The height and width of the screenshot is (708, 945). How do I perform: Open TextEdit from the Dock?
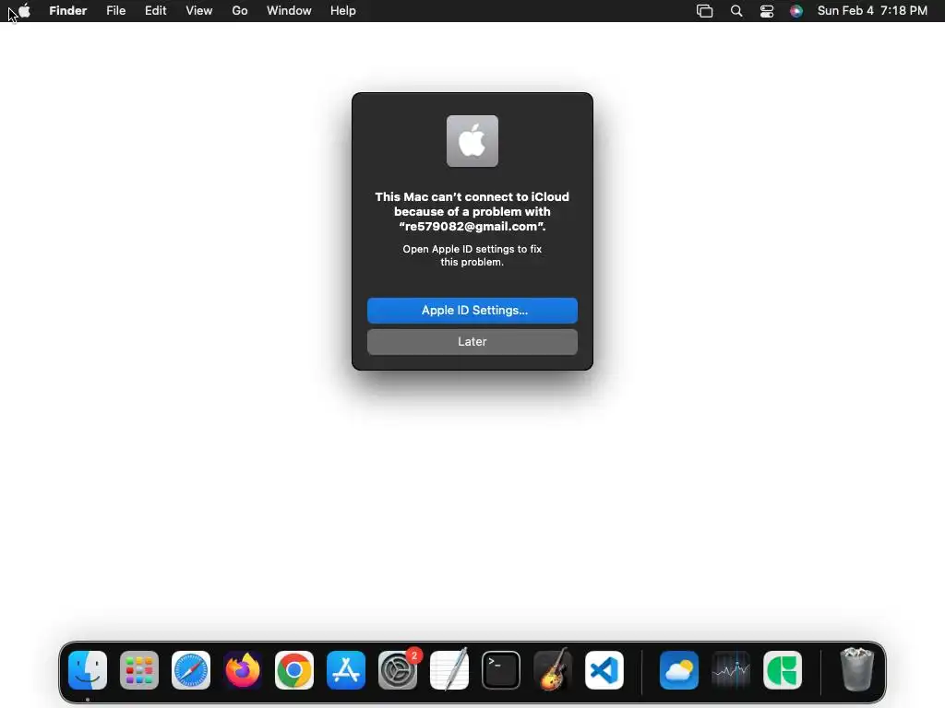[449, 670]
